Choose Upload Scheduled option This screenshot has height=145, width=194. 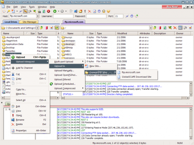pos(67,84)
